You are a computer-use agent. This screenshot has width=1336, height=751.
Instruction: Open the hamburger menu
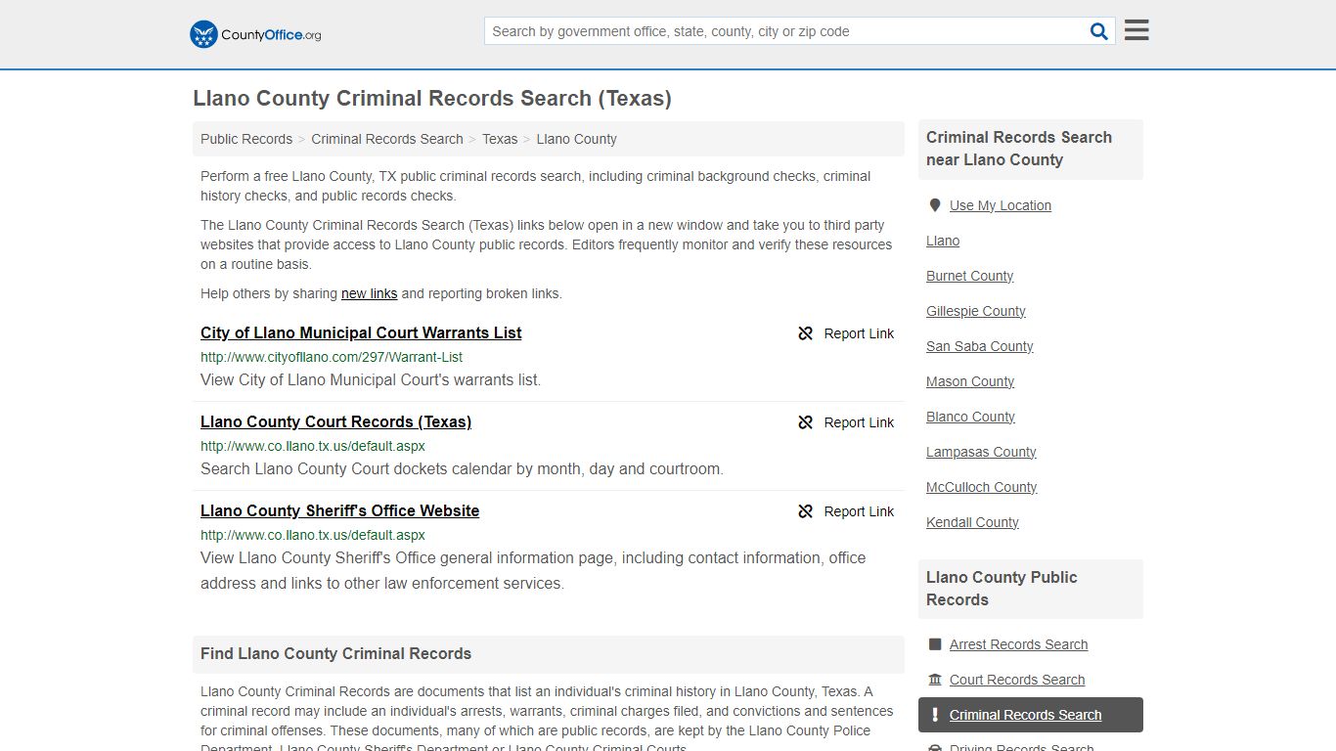pos(1136,30)
